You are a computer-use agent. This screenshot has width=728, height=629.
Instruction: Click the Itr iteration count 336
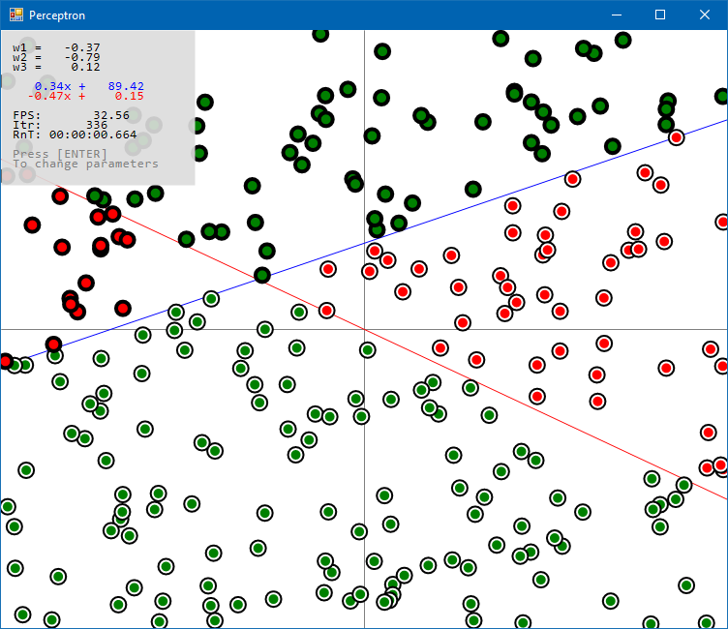(97, 125)
